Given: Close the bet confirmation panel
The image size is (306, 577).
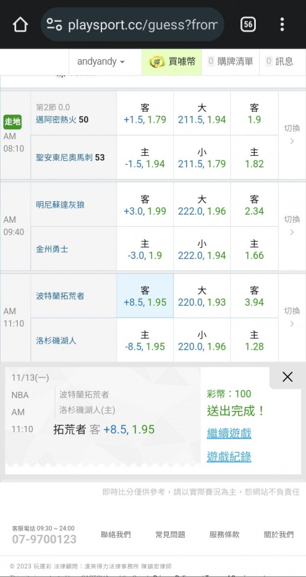Looking at the screenshot, I should point(287,376).
